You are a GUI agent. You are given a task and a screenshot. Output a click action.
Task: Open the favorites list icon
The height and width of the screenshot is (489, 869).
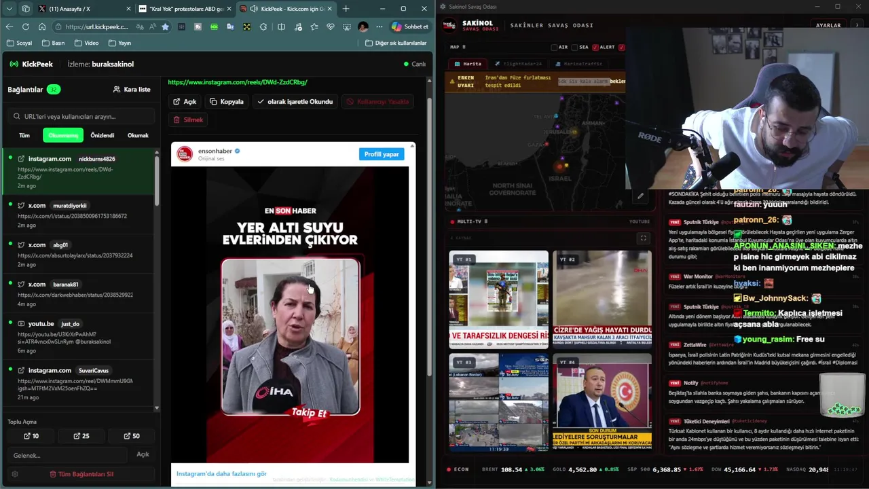coord(314,26)
